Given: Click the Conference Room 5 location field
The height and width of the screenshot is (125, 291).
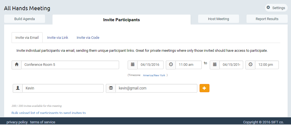Looking at the screenshot, I should pos(70,65).
